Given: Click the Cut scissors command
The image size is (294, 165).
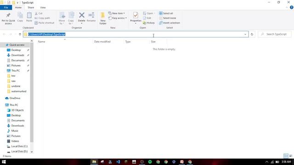Looking at the screenshot, I should coord(39,13).
